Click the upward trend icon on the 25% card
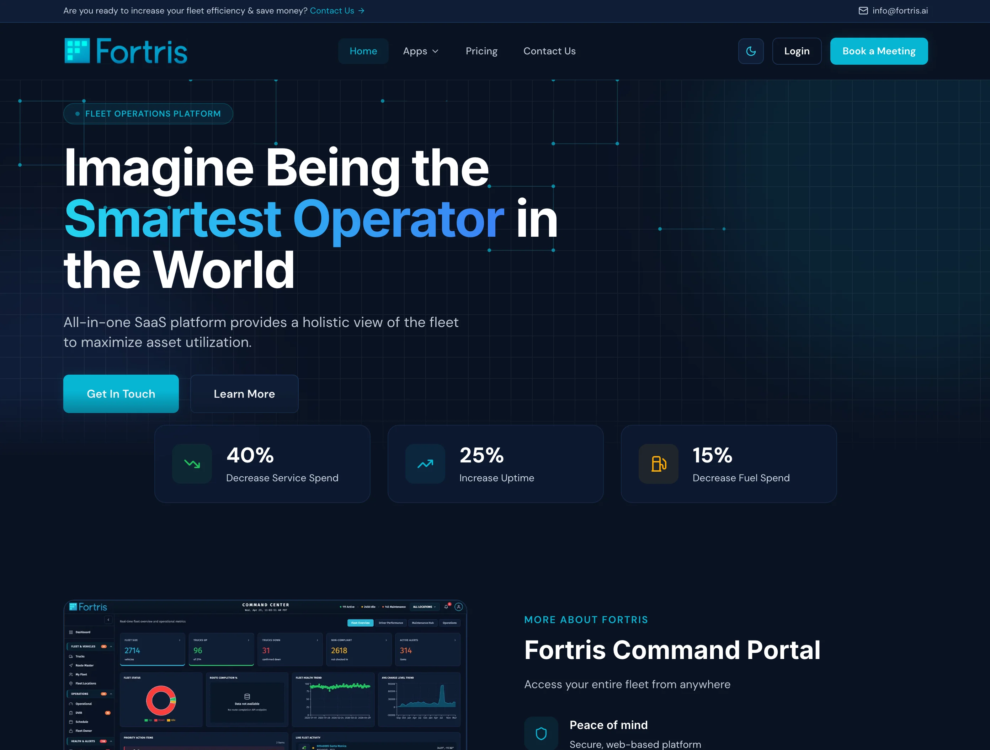The height and width of the screenshot is (750, 990). [x=425, y=464]
